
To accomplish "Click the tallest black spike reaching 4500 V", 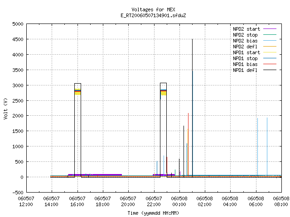I will (x=192, y=108).
